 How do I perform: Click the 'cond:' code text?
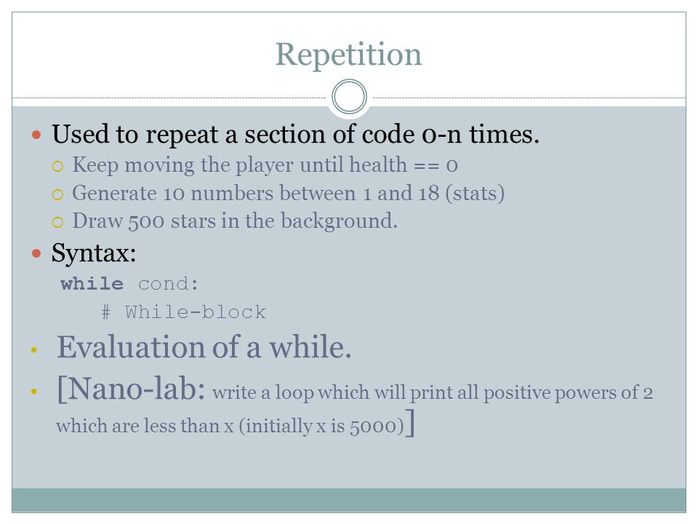pyautogui.click(x=168, y=285)
